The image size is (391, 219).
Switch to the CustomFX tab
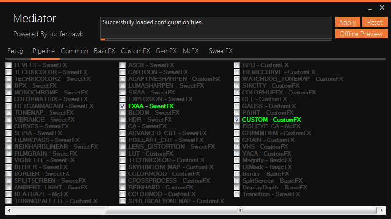tap(136, 51)
